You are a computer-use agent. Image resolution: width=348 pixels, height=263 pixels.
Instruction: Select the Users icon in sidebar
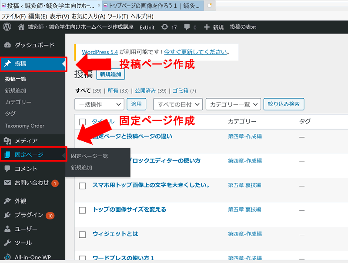click(7, 229)
